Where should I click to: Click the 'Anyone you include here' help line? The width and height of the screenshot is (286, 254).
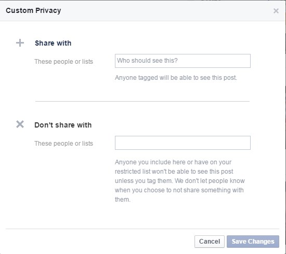[x=173, y=162]
